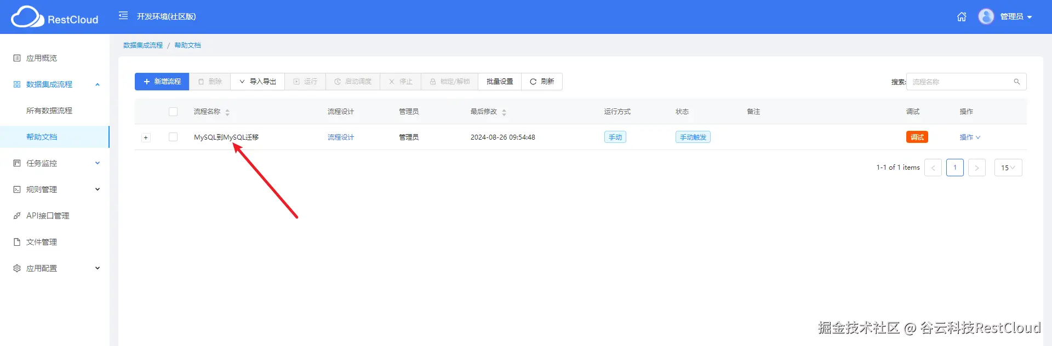Viewport: 1052px width, 346px height.
Task: Sort by the 流程名称 column sorter
Action: click(x=227, y=112)
